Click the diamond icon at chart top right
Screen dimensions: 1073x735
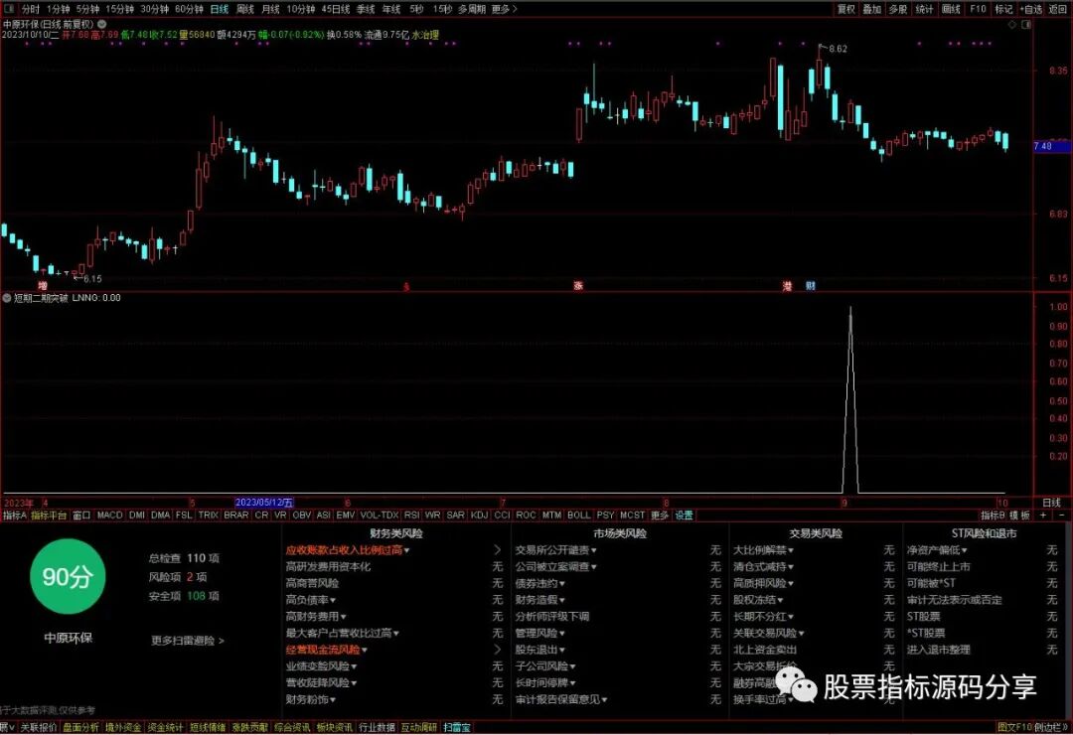[1012, 24]
